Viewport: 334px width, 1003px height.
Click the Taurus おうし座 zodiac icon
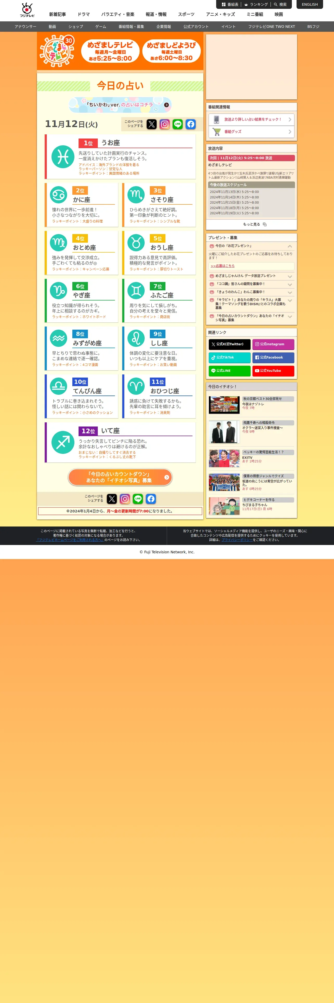[x=136, y=243]
